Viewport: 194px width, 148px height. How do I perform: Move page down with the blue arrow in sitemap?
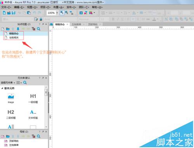(x=18, y=29)
